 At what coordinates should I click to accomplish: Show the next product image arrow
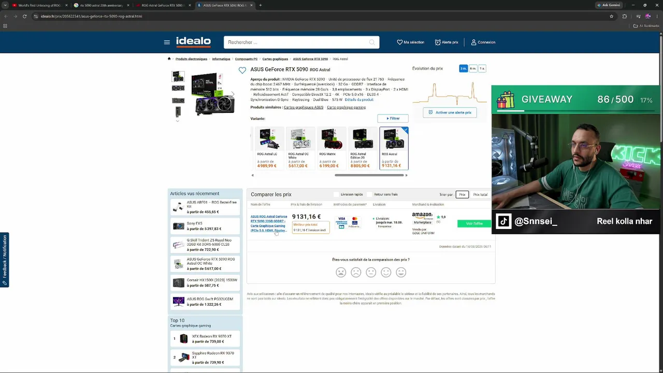[x=233, y=94]
